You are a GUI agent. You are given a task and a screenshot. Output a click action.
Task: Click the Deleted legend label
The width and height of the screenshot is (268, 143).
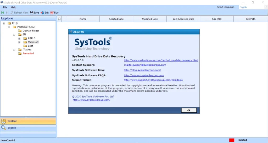[243, 140]
